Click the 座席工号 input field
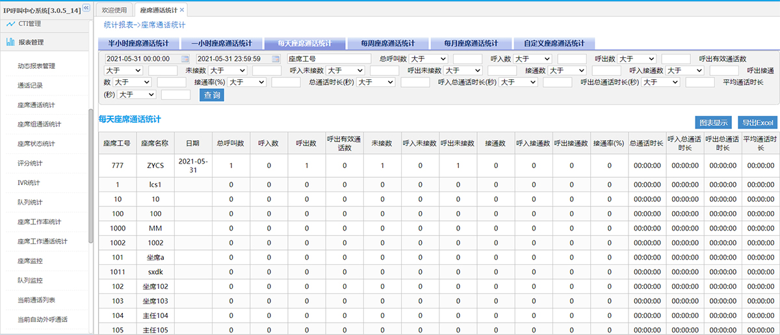The image size is (780, 335). (328, 58)
